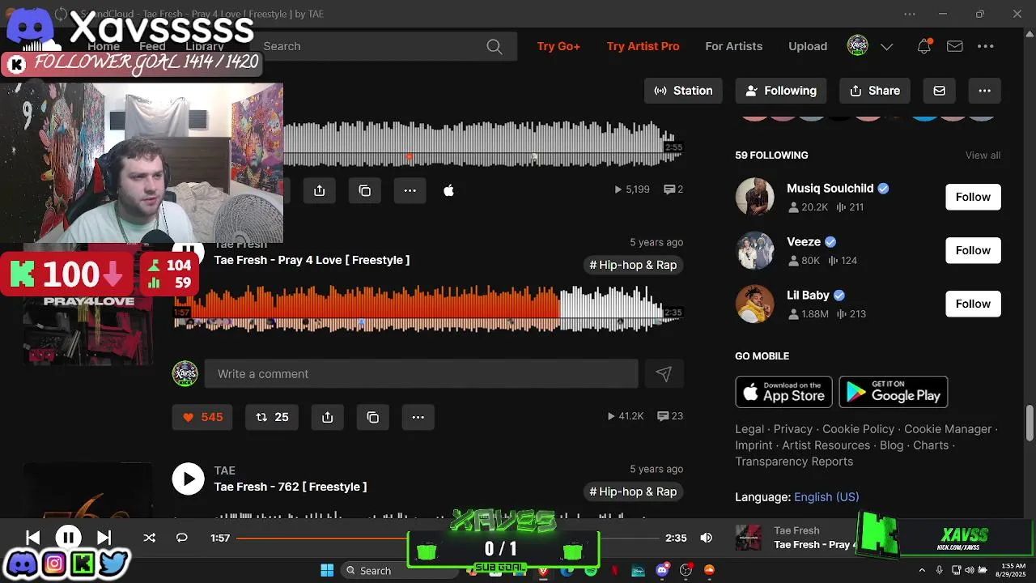Open the Try Go+ menu item
This screenshot has height=583, width=1036.
(x=558, y=46)
